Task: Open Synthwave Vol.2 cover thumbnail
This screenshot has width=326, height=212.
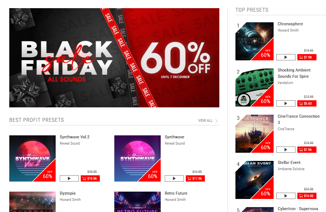Action: (x=32, y=158)
